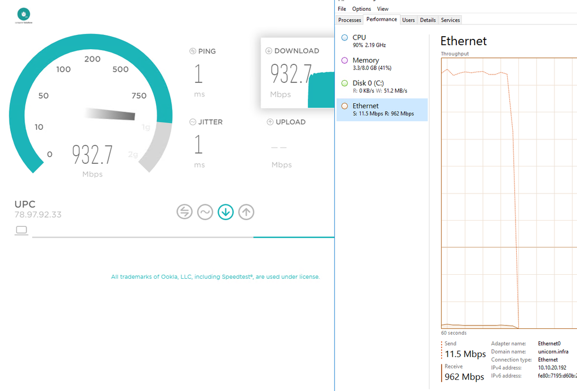Screen dimensions: 577x391
Task: Select the Ethernet performance item
Action: pos(381,109)
